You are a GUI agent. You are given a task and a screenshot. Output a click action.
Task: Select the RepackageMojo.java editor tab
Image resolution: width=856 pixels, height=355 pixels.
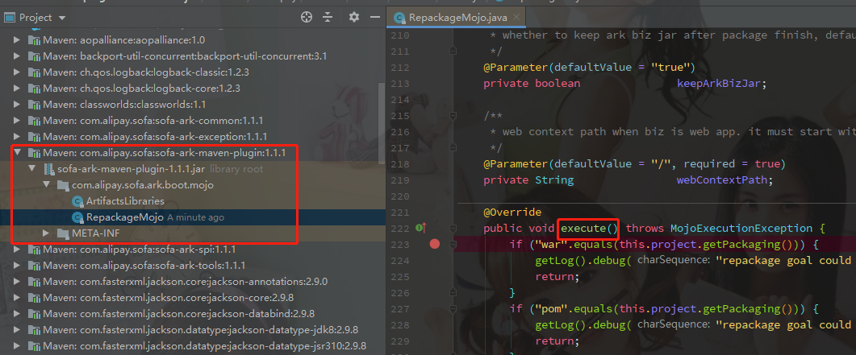[x=456, y=18]
